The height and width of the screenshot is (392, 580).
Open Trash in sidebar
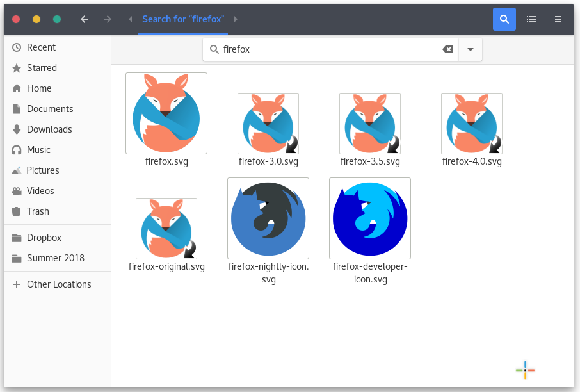(x=38, y=211)
